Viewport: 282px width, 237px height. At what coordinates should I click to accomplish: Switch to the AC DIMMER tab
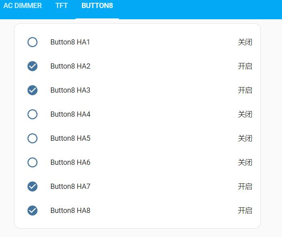22,6
